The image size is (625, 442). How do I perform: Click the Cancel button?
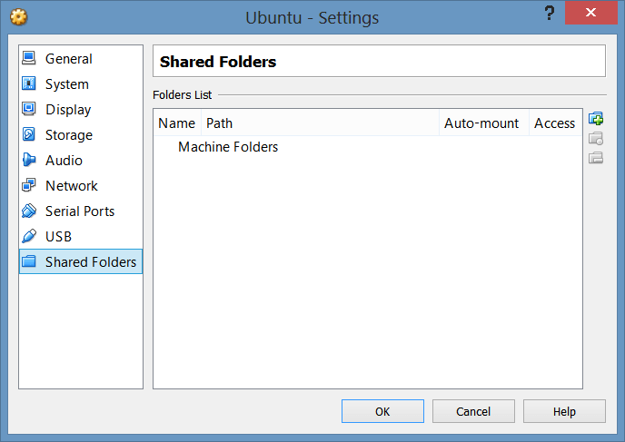[473, 411]
